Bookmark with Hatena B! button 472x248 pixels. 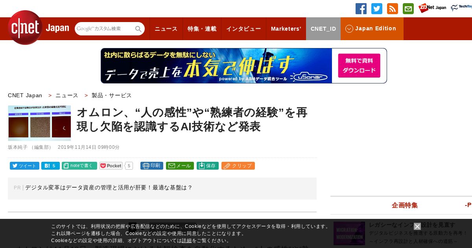point(50,166)
